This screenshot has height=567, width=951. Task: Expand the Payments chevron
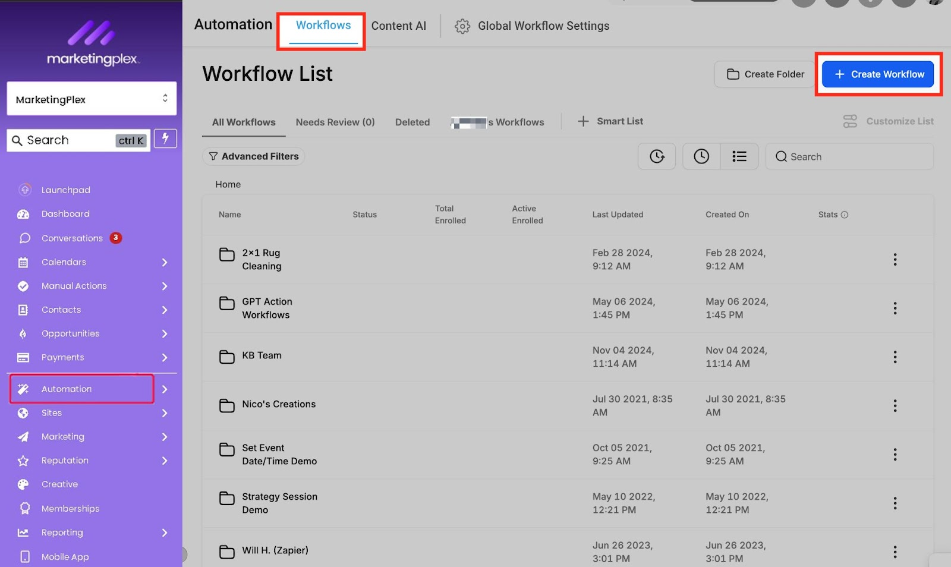(x=165, y=357)
